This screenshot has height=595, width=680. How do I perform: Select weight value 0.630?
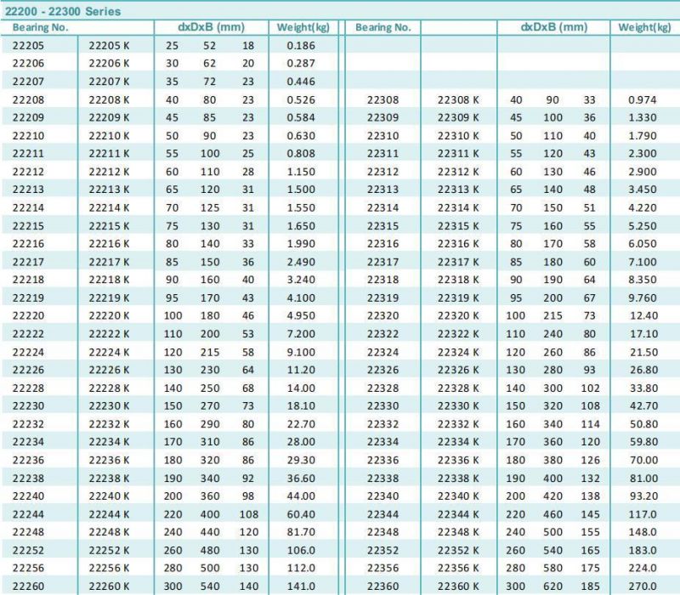[x=301, y=136]
